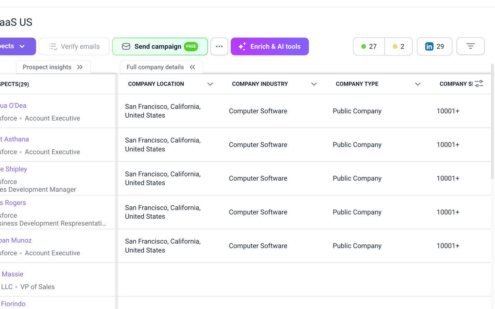Switch to Prospect insights tab

click(x=53, y=67)
